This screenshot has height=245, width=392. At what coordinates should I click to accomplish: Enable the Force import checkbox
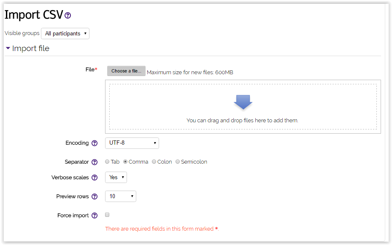click(107, 215)
